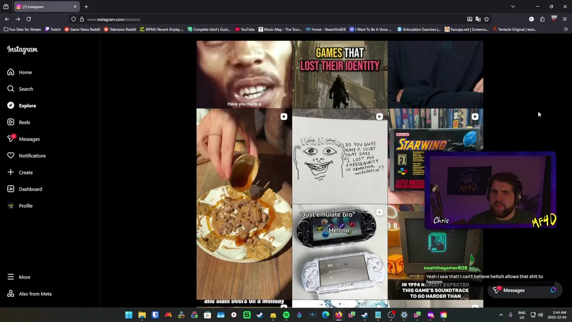Open Music-Map bookmark
The height and width of the screenshot is (322, 572).
[x=280, y=30]
